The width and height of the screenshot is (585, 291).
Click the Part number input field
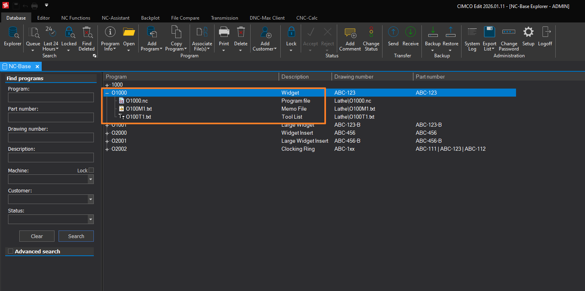click(x=51, y=117)
